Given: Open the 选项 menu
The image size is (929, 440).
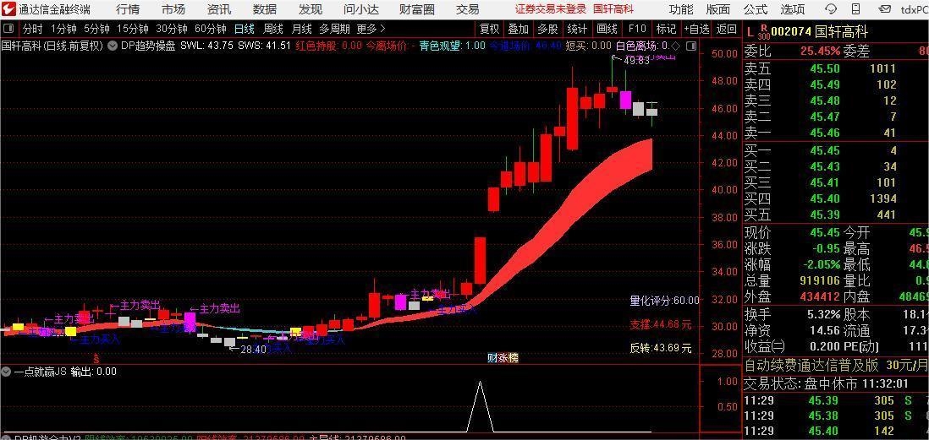Looking at the screenshot, I should point(793,9).
